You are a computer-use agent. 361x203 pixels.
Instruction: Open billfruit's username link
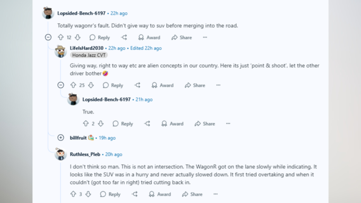(78, 138)
